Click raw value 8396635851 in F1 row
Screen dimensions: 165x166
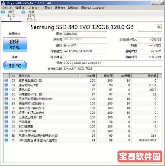(x=148, y=140)
